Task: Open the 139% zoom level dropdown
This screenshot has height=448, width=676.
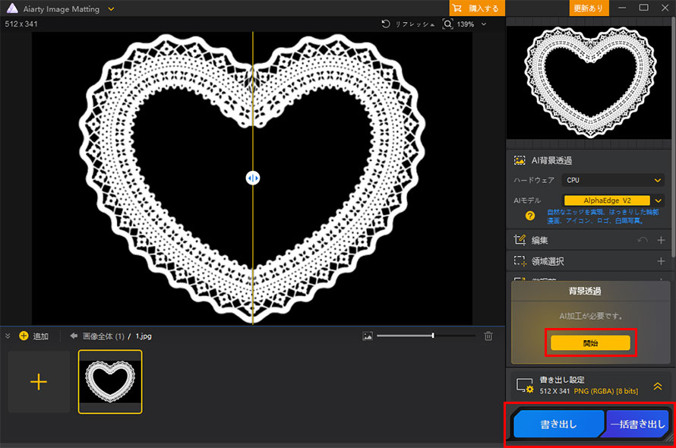Action: (x=484, y=24)
